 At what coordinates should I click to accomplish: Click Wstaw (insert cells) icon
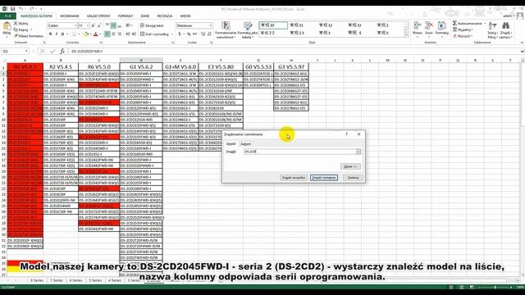(418, 26)
